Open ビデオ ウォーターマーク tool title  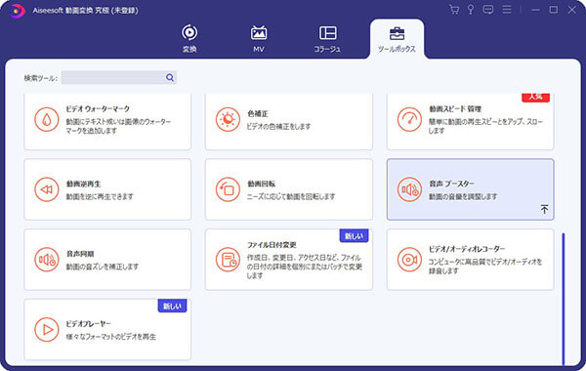(x=98, y=108)
